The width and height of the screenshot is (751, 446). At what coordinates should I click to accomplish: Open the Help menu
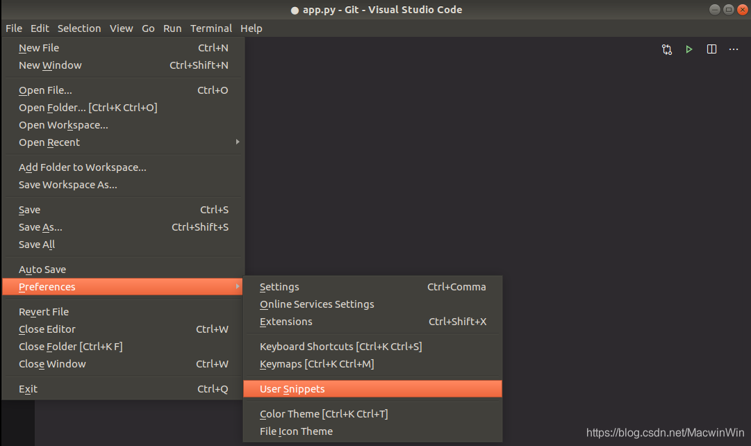(x=251, y=28)
